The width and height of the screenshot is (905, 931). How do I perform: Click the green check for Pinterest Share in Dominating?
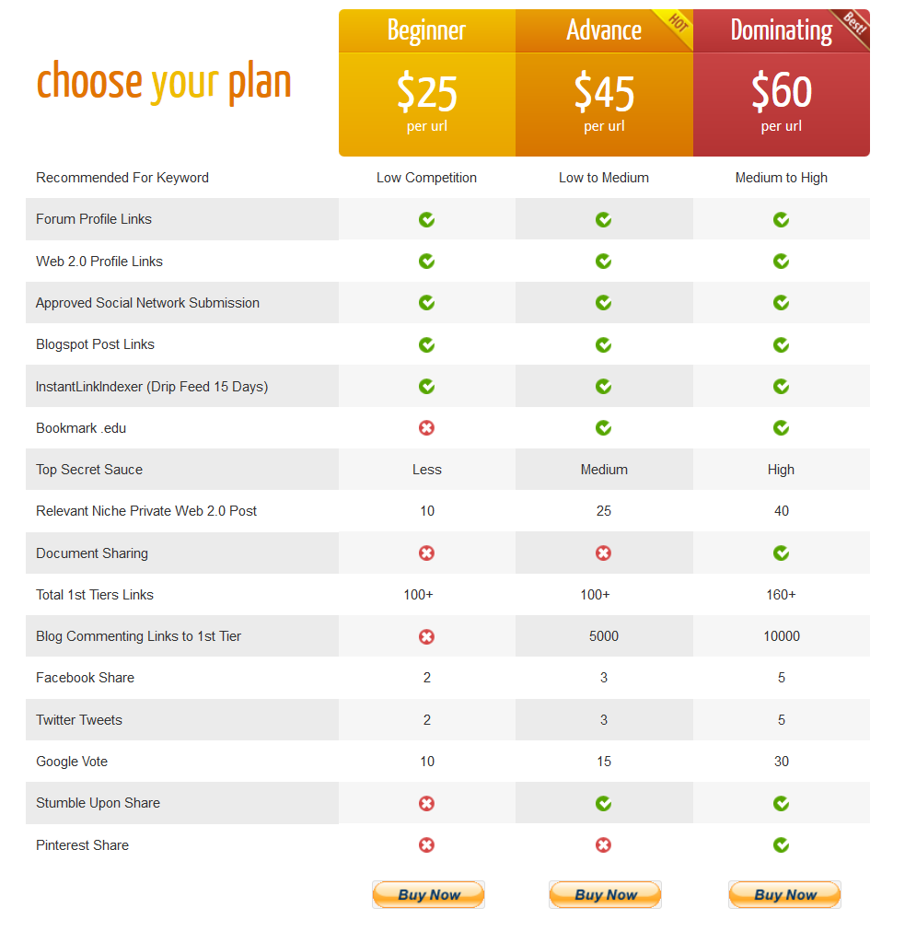click(781, 845)
